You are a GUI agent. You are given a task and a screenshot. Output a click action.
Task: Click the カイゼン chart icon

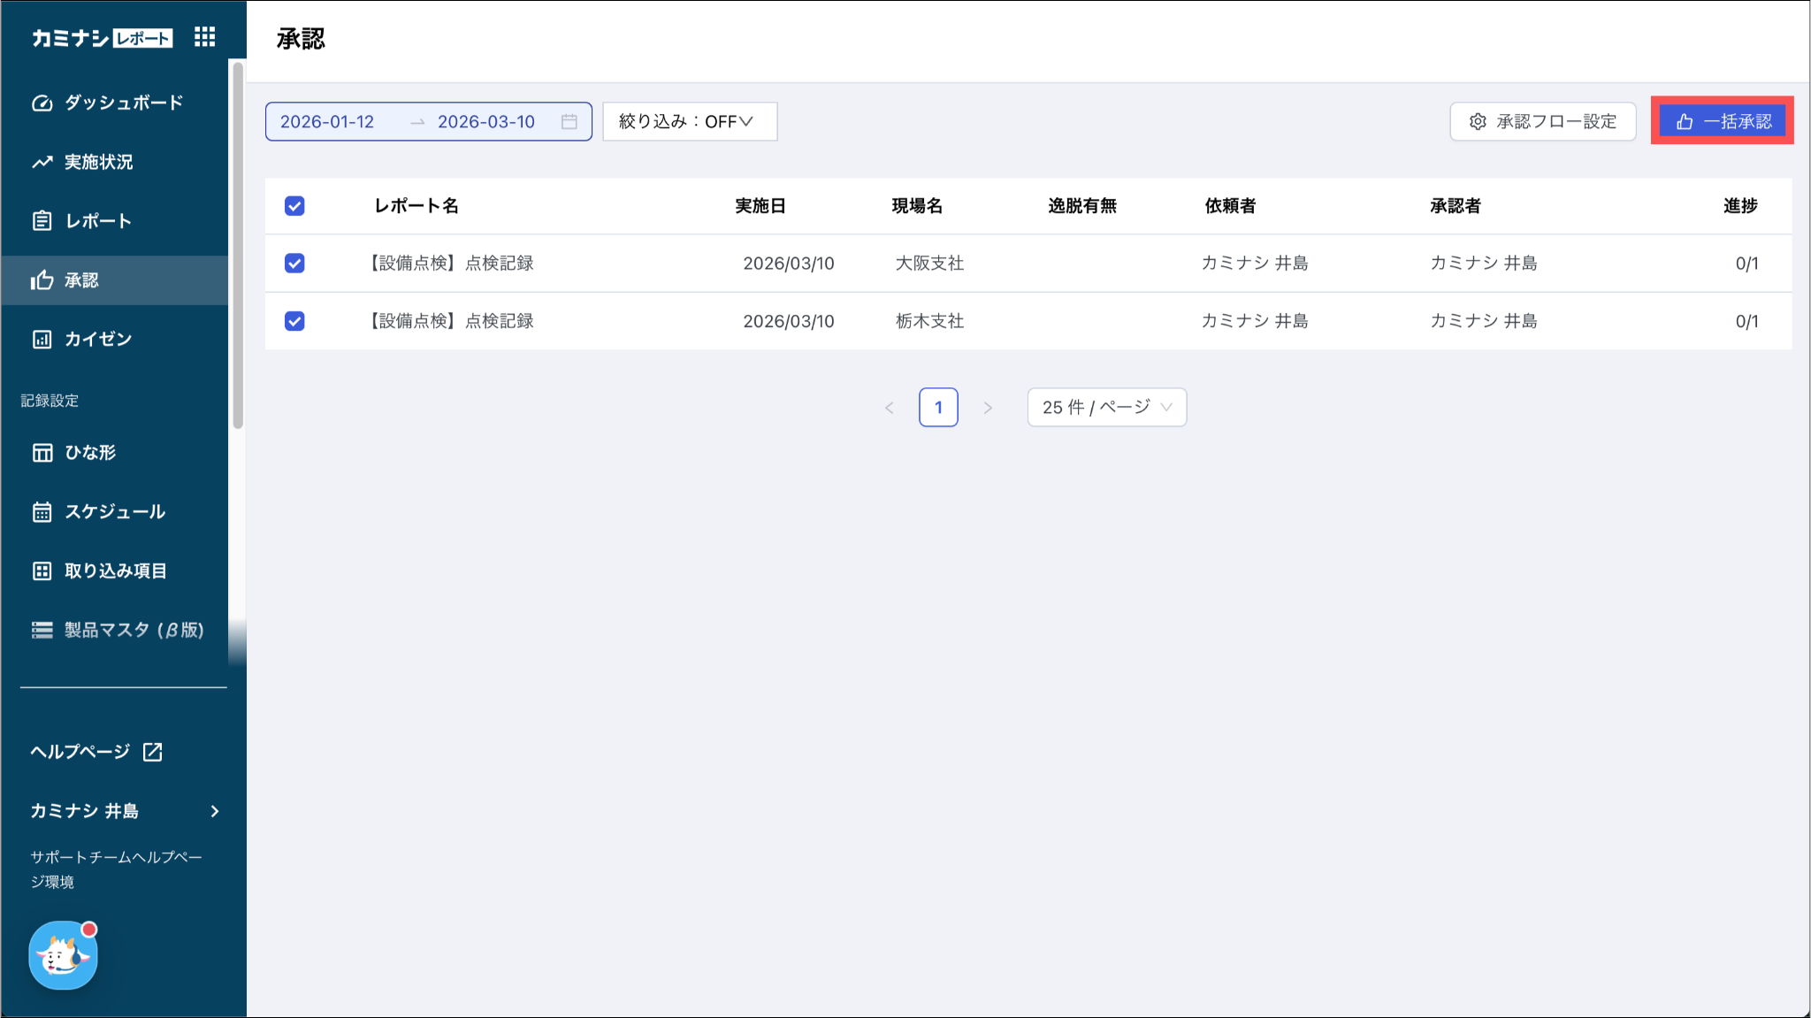pyautogui.click(x=42, y=339)
